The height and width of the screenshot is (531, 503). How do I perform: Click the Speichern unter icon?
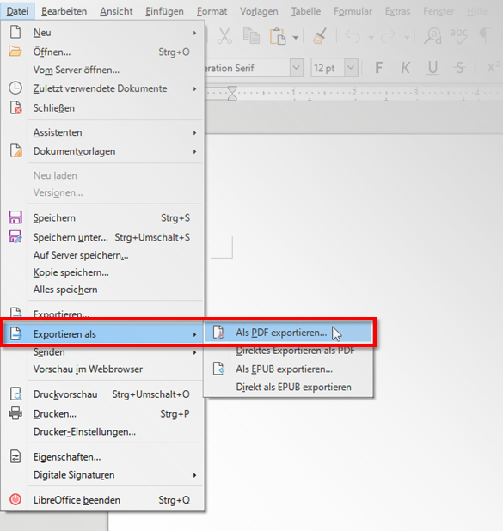tap(15, 236)
